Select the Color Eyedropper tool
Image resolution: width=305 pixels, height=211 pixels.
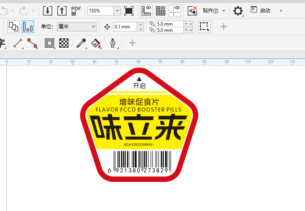81,43
